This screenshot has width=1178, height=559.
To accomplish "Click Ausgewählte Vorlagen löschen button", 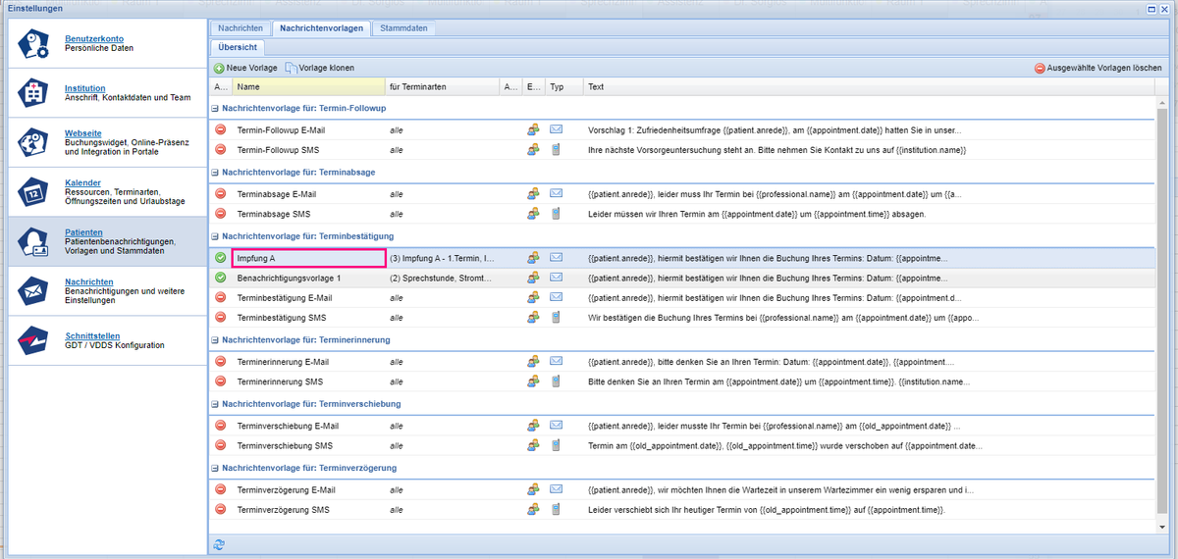I will point(1098,69).
